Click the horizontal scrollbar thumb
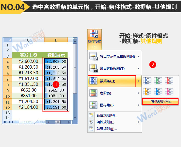Screen dimensions: 181x147 pyautogui.click(x=58, y=122)
